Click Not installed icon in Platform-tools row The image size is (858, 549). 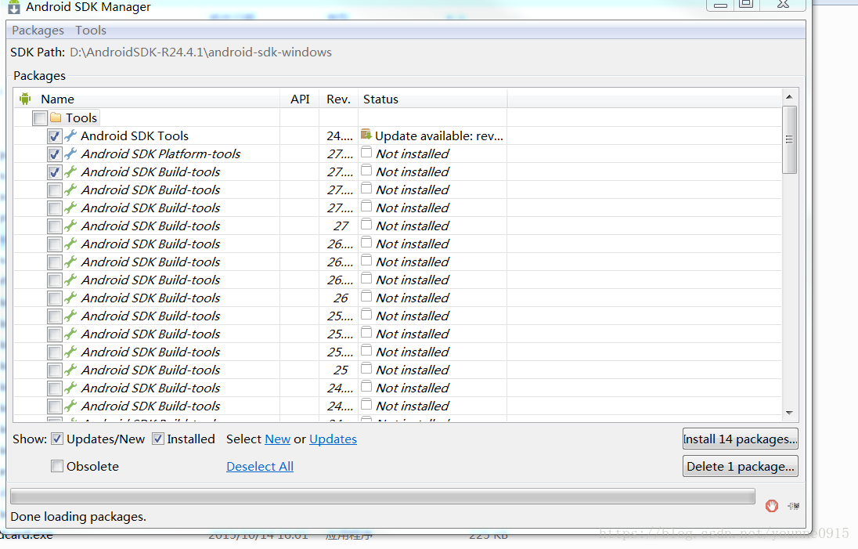[366, 153]
